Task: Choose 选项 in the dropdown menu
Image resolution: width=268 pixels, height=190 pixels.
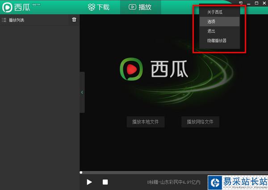Action: coord(220,21)
